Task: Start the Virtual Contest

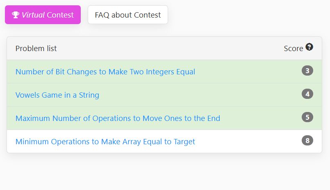Action: pyautogui.click(x=43, y=15)
